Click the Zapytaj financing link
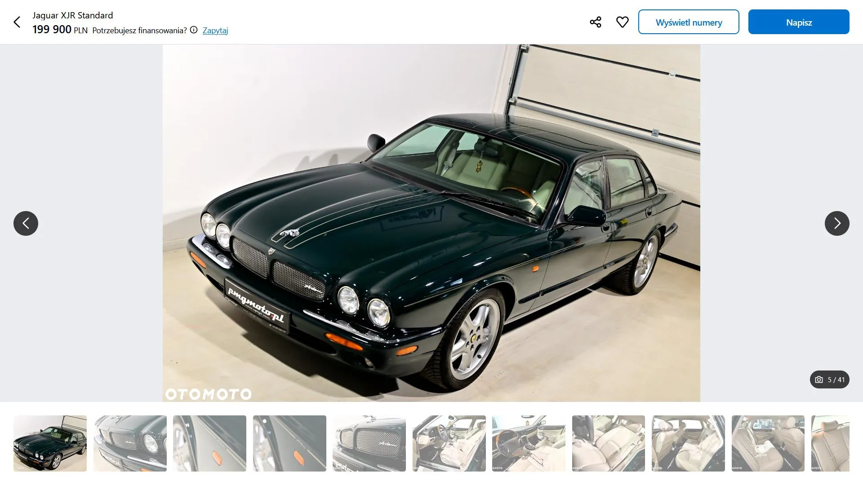Image resolution: width=863 pixels, height=485 pixels. [x=215, y=31]
